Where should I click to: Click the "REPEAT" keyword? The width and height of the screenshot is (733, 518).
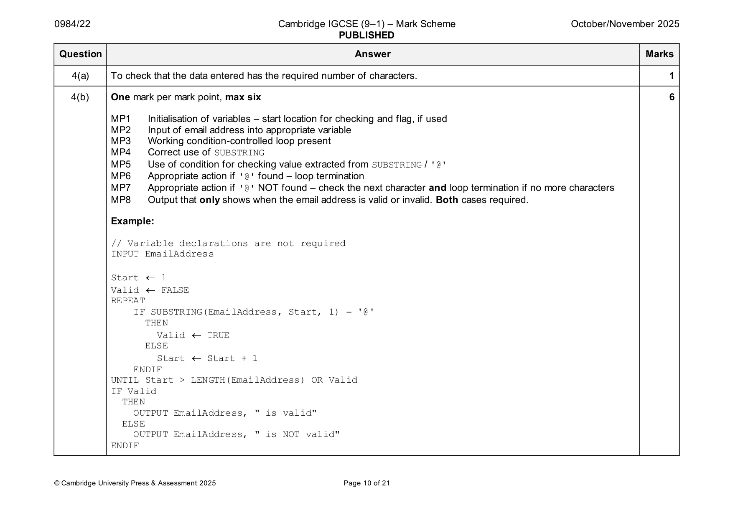128,301
